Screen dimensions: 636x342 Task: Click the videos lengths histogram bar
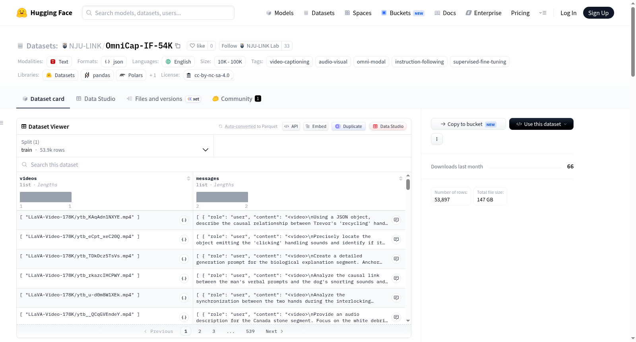pos(46,197)
